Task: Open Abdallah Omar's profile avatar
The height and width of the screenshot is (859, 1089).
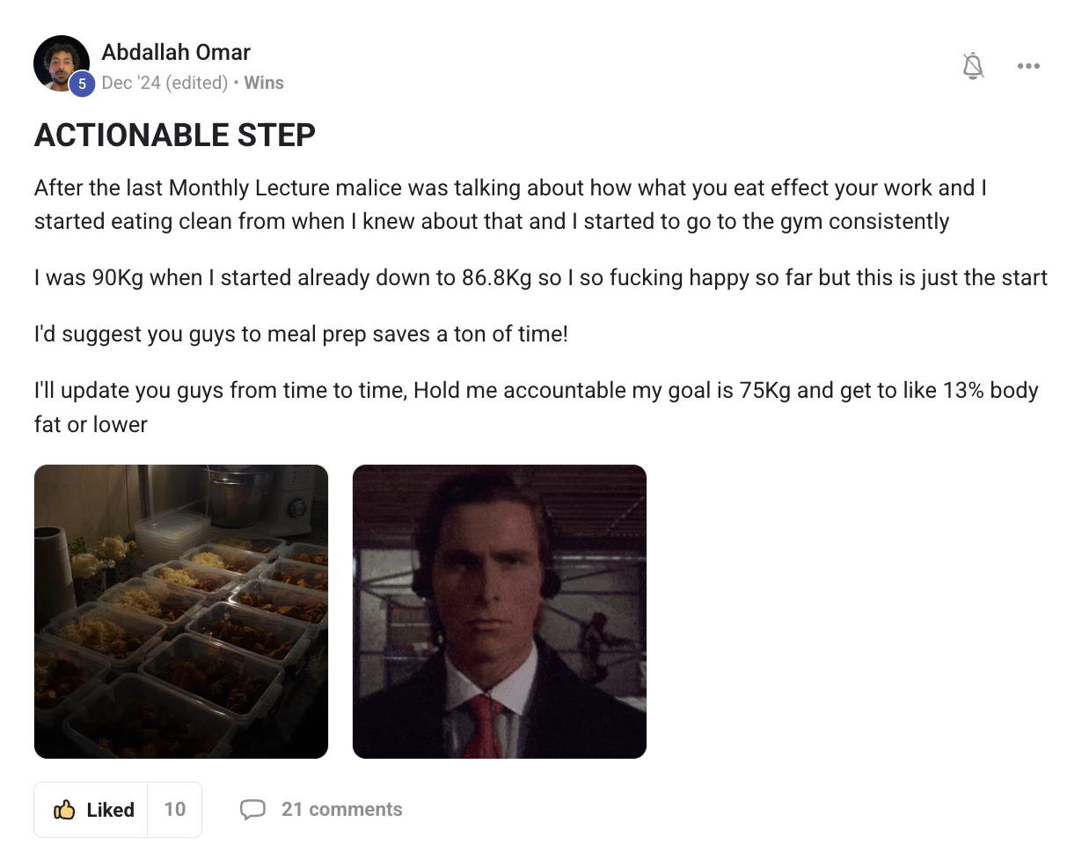Action: 62,63
